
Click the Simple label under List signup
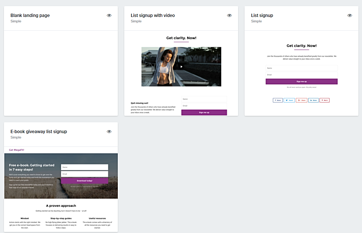256,21
